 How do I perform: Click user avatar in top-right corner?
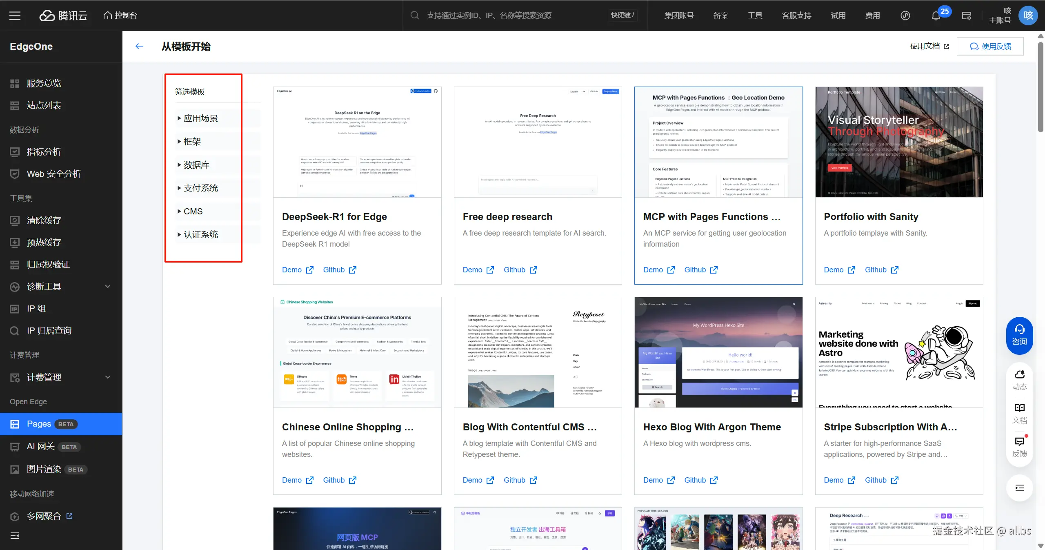click(x=1028, y=16)
